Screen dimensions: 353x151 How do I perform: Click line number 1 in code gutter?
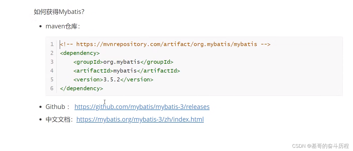52,44
